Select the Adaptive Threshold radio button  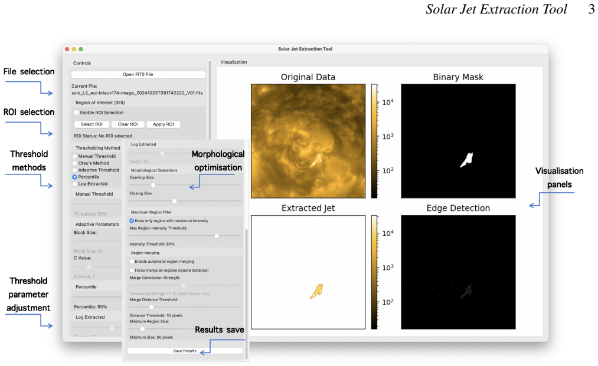pyautogui.click(x=75, y=170)
